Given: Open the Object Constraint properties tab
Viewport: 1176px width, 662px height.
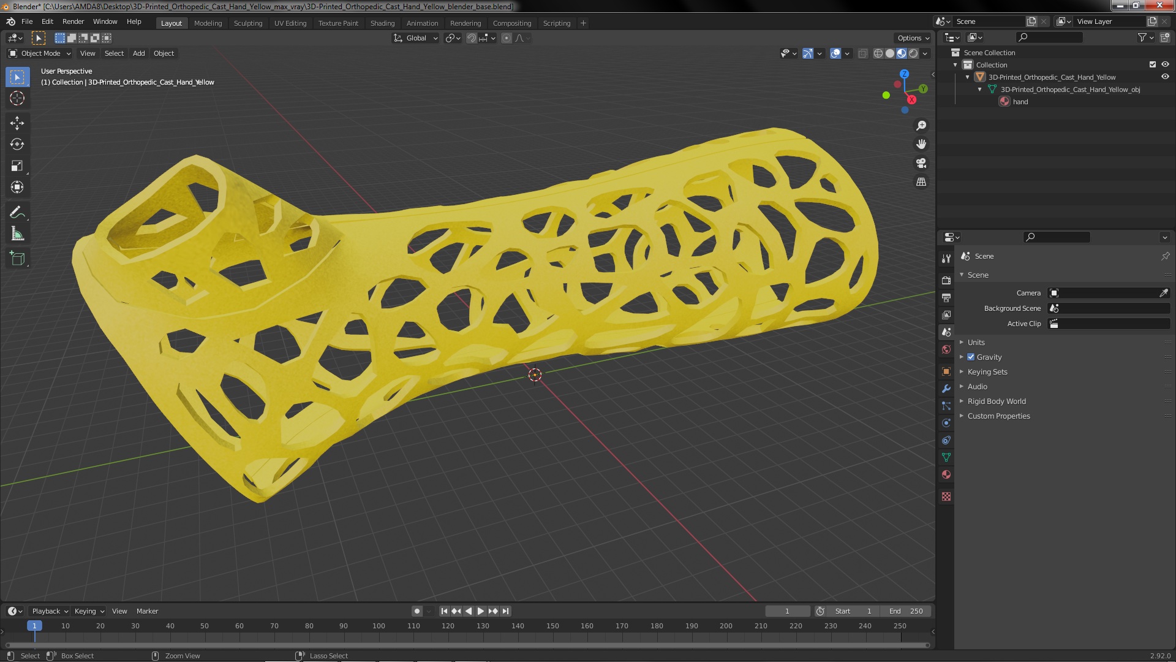Looking at the screenshot, I should click(946, 440).
